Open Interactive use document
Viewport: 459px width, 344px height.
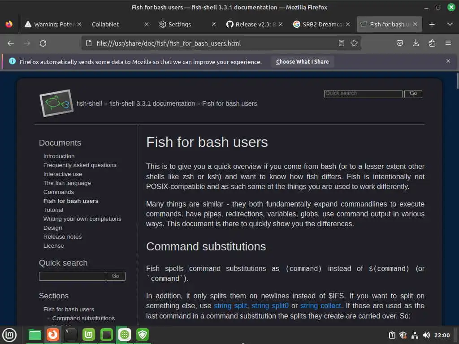[63, 174]
